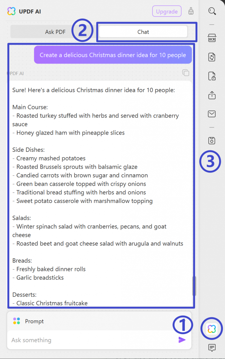Launch the OCR text recognition tool
The image size is (225, 359).
point(212,38)
